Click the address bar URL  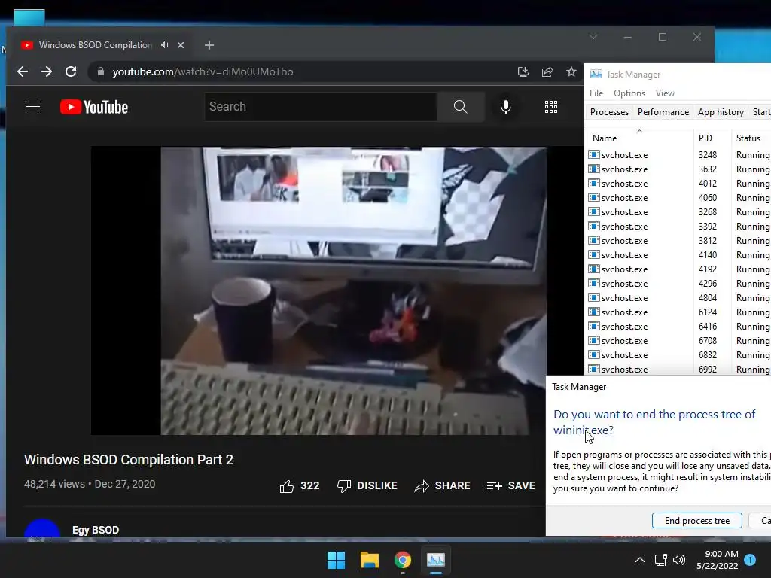point(203,71)
